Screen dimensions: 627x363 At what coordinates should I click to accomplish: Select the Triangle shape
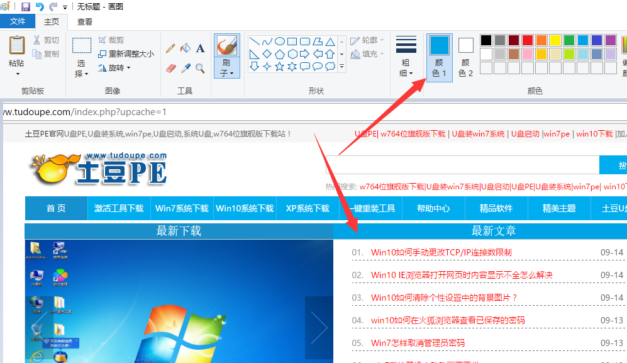click(330, 42)
